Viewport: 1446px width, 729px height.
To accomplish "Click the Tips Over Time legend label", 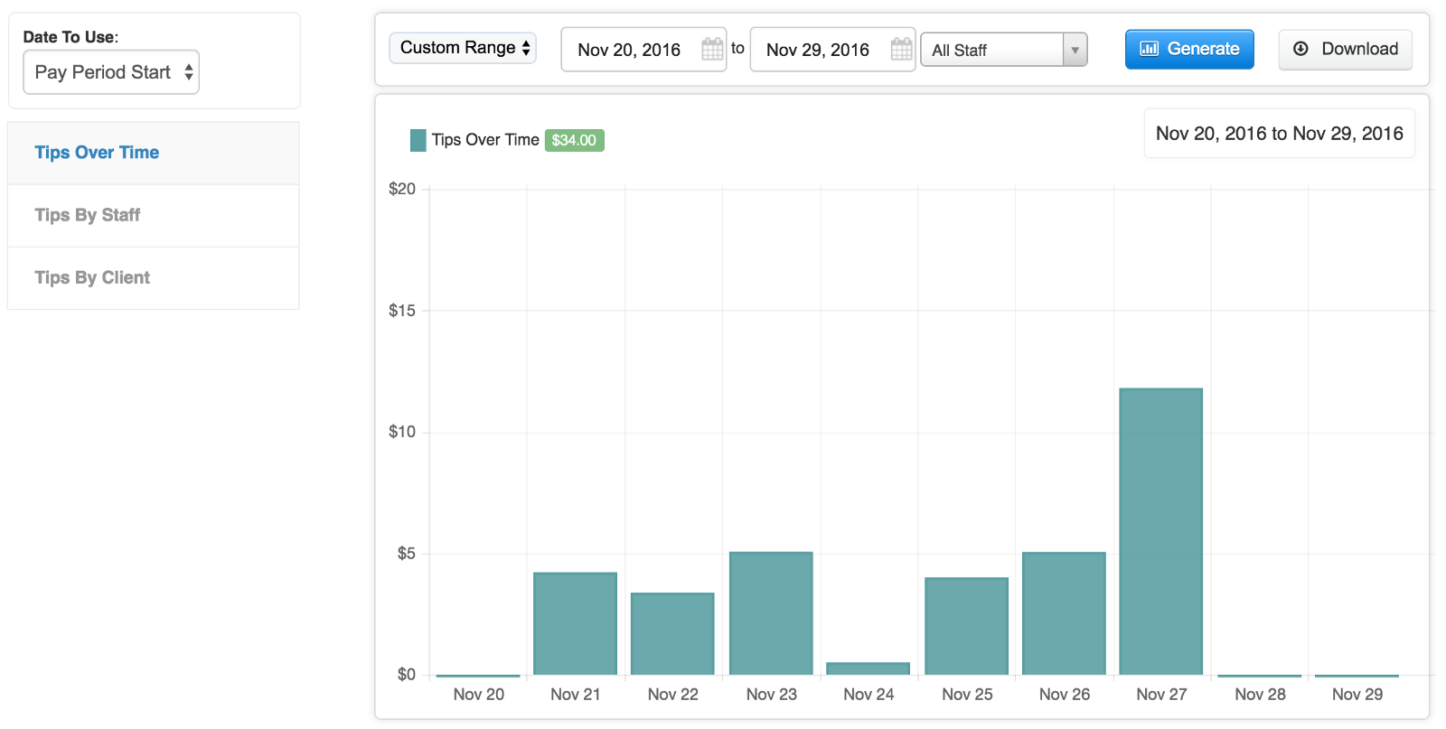I will [x=485, y=140].
